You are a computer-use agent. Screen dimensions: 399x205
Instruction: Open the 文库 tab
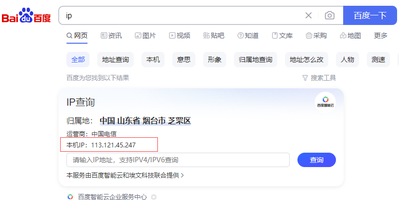click(x=282, y=36)
